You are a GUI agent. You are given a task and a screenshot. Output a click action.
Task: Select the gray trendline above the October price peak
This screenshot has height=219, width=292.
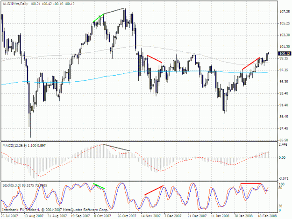[x=114, y=11]
